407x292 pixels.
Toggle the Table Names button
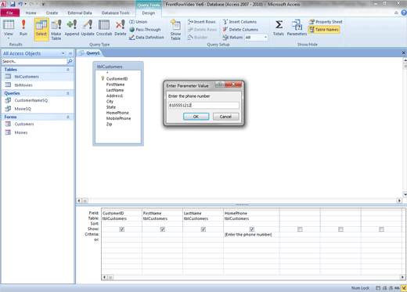pyautogui.click(x=324, y=30)
